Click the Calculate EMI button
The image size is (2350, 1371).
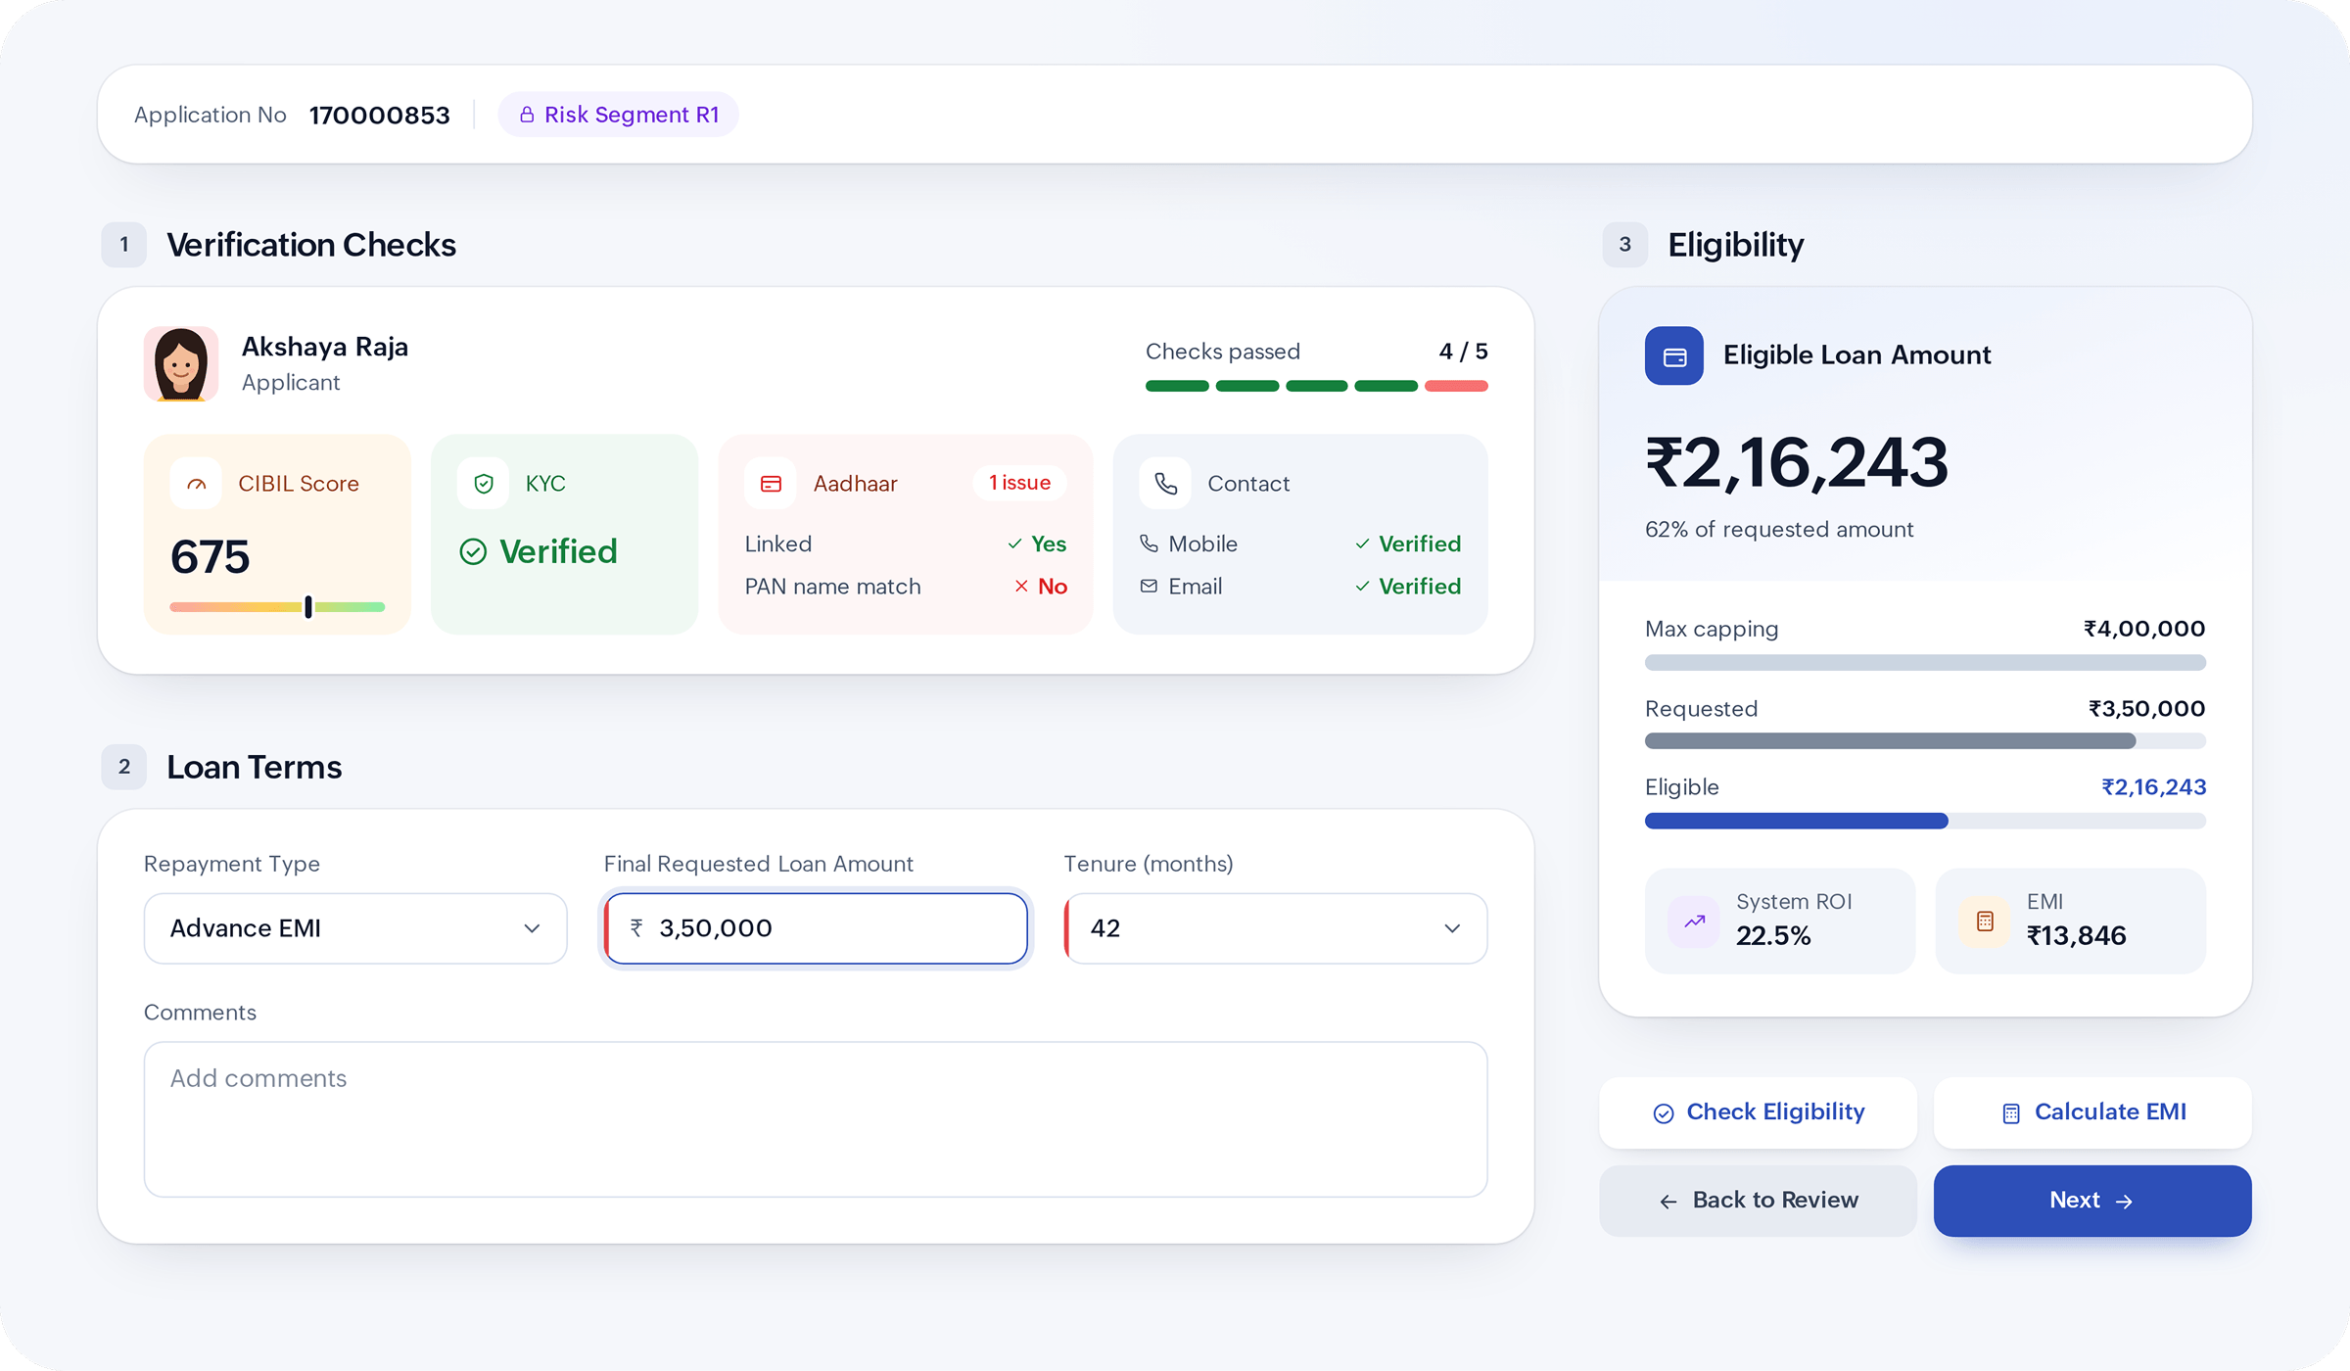click(x=2092, y=1112)
